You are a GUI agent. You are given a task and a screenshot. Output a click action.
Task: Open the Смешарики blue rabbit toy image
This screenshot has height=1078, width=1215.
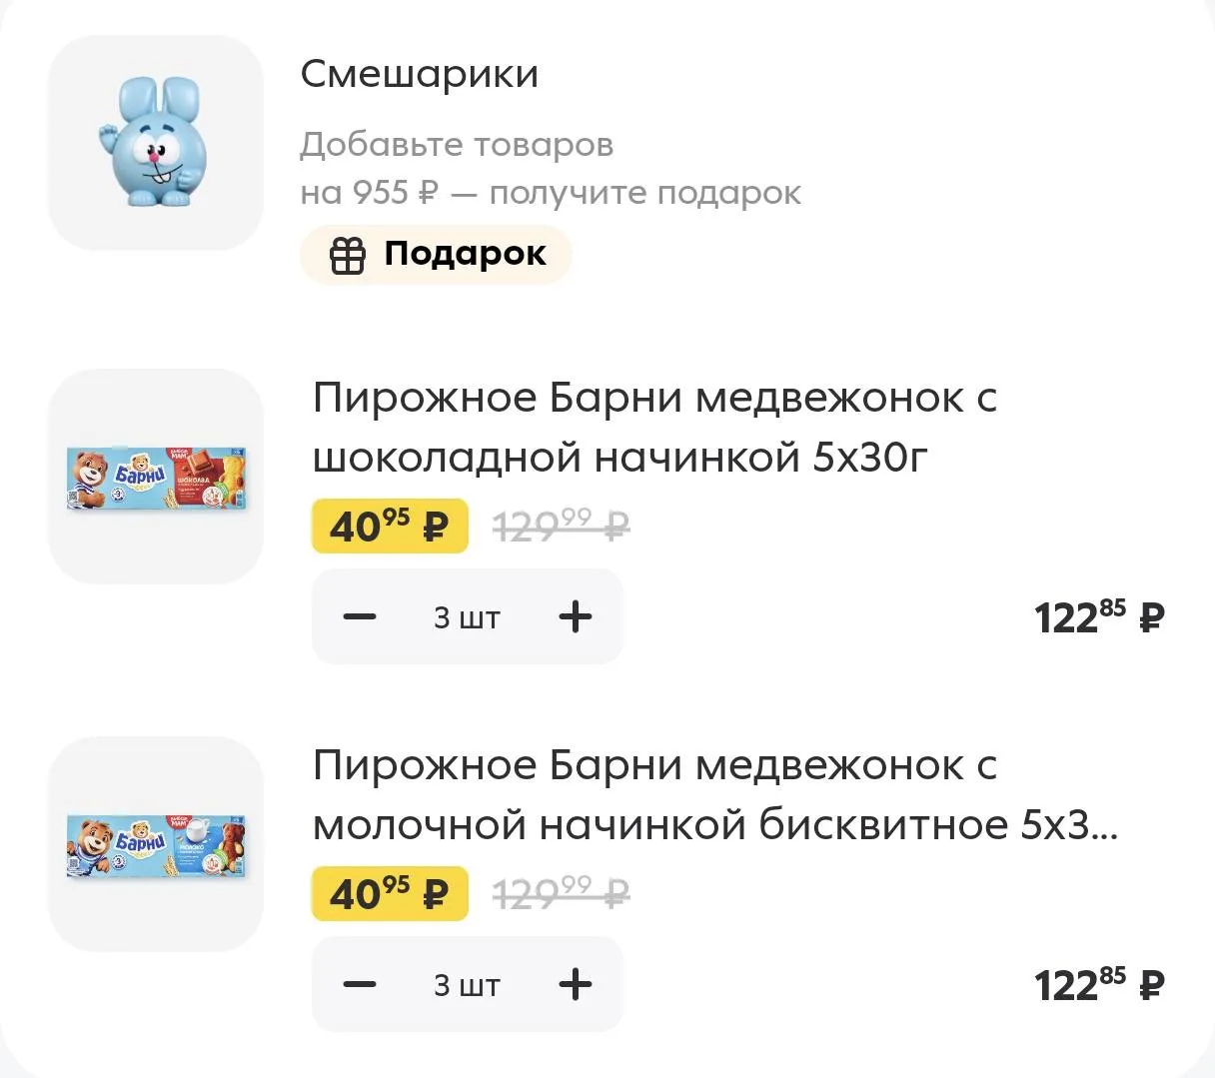point(156,143)
